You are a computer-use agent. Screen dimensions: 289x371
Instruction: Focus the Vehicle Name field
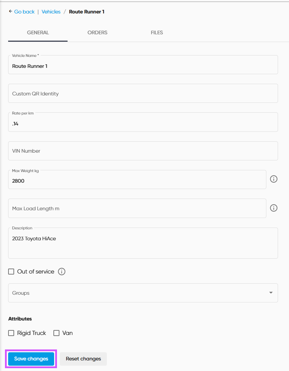click(143, 66)
